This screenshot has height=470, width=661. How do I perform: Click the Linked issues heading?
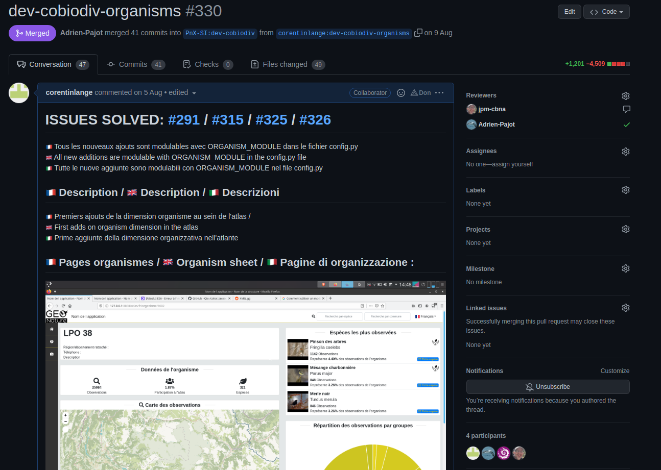coord(486,308)
